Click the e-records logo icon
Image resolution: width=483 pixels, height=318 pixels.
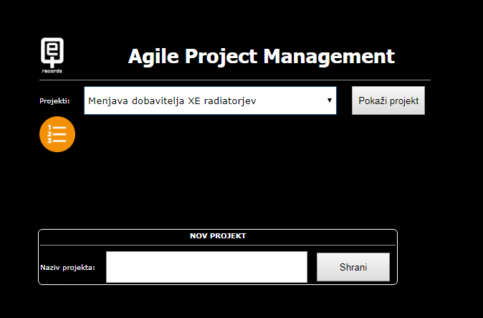click(x=52, y=55)
